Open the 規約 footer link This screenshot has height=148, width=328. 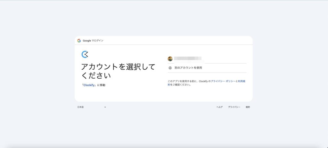248,107
